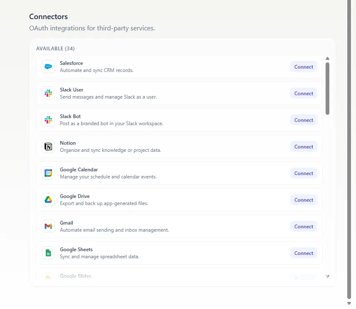Click the Google Drive triangle icon
Image resolution: width=356 pixels, height=309 pixels.
point(48,200)
